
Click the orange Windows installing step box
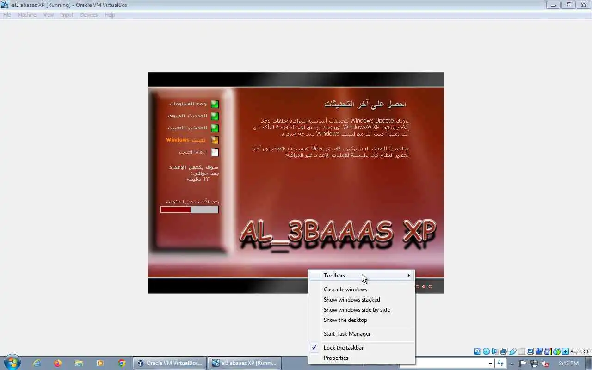pos(215,140)
